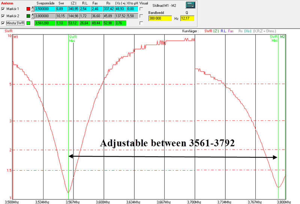Click the Markör 1 Rs value 337,42
Screen dimensions: 300x204
(109, 9)
